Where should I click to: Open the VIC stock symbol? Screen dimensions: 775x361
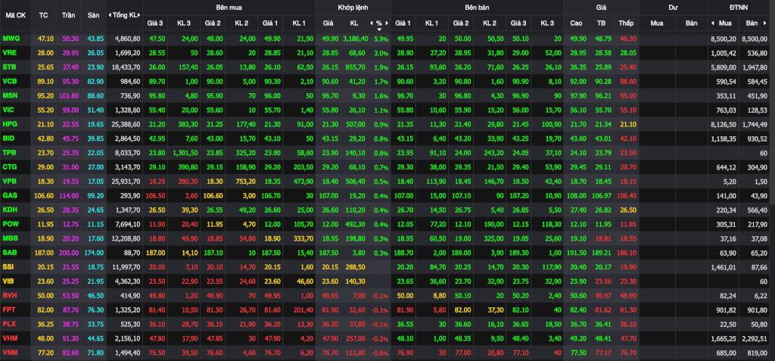(8, 110)
